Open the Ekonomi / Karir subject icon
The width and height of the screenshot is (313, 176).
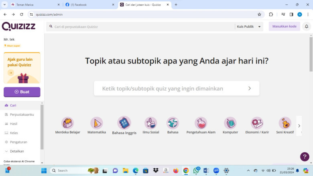pyautogui.click(x=257, y=123)
